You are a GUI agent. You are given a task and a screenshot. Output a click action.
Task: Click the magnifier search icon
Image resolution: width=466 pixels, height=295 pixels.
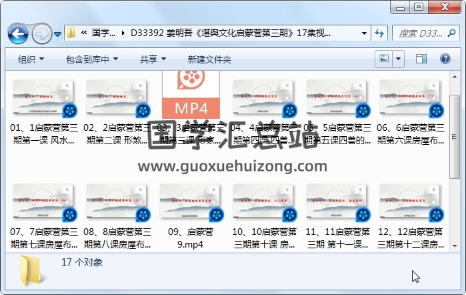[451, 33]
